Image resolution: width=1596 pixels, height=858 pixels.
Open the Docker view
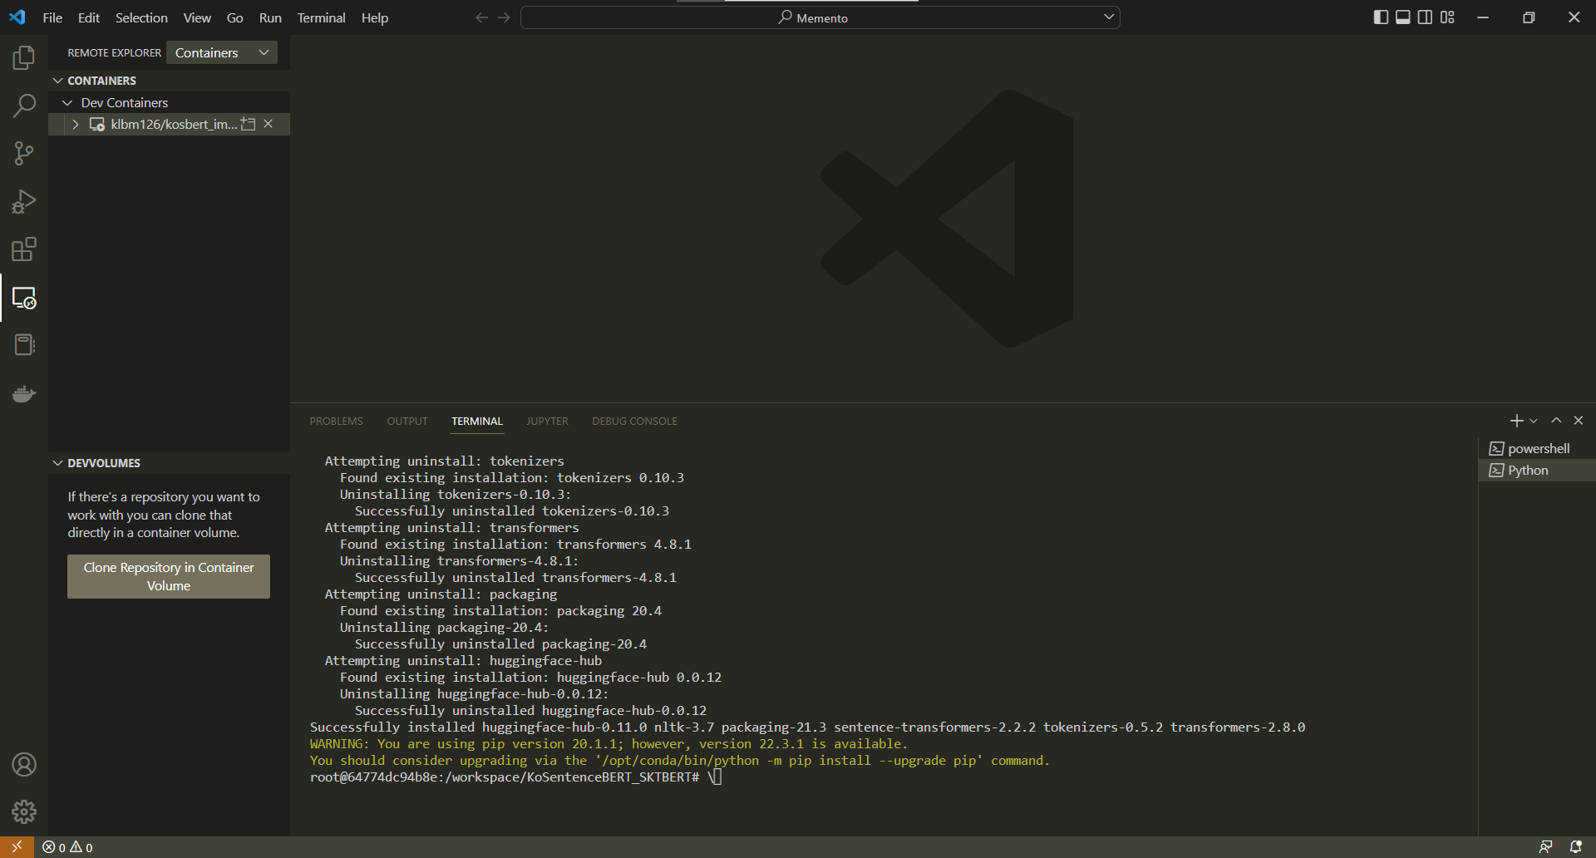click(24, 393)
